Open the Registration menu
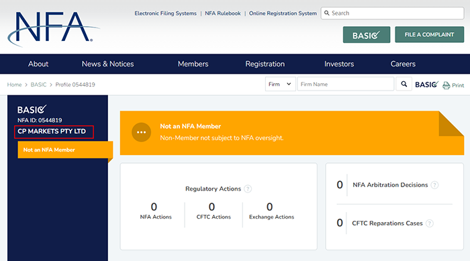The height and width of the screenshot is (261, 470). coord(265,64)
